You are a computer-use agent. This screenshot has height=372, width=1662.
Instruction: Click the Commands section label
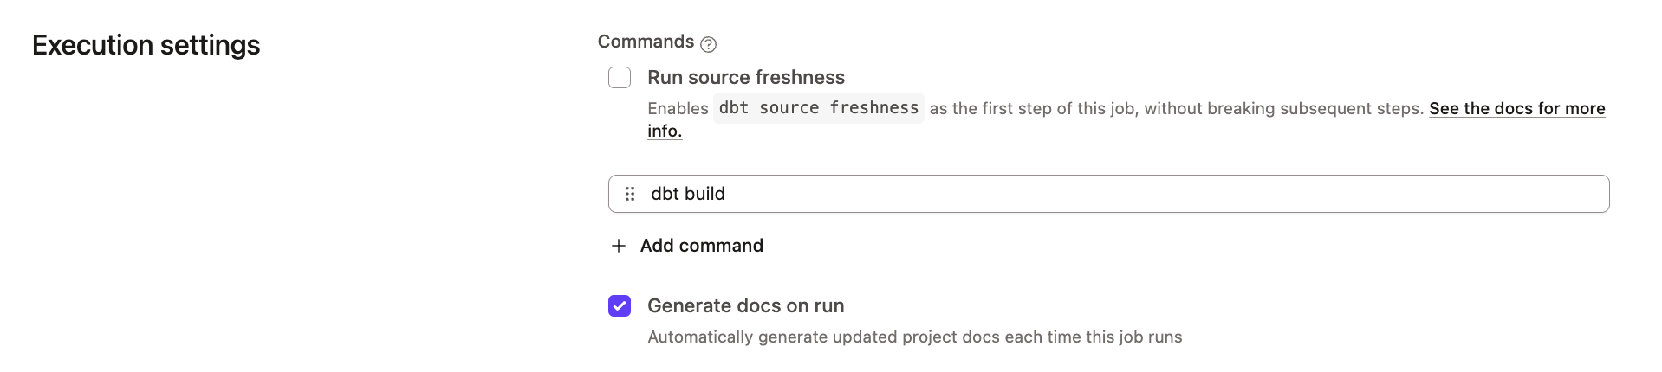coord(646,42)
